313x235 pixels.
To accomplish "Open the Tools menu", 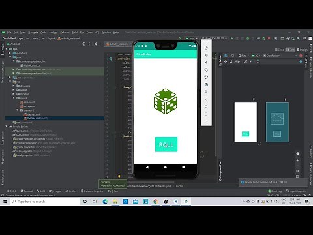I will click(x=89, y=33).
